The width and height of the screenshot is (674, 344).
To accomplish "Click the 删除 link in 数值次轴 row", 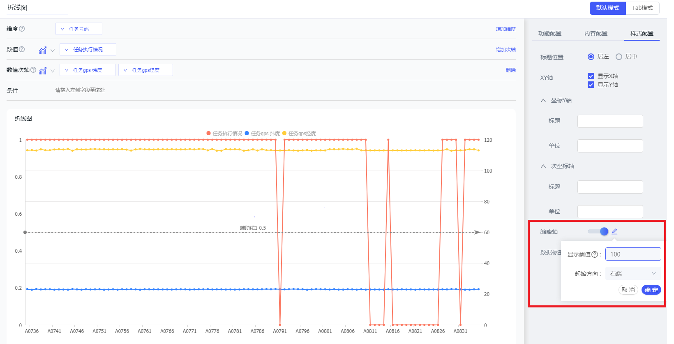I will [x=511, y=70].
